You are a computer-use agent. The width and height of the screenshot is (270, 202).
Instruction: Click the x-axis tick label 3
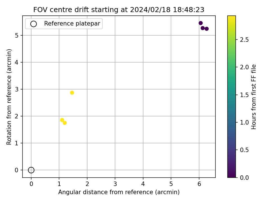(115, 184)
